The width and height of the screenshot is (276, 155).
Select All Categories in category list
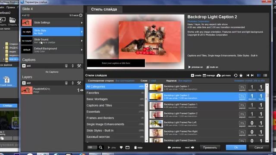[115, 87]
